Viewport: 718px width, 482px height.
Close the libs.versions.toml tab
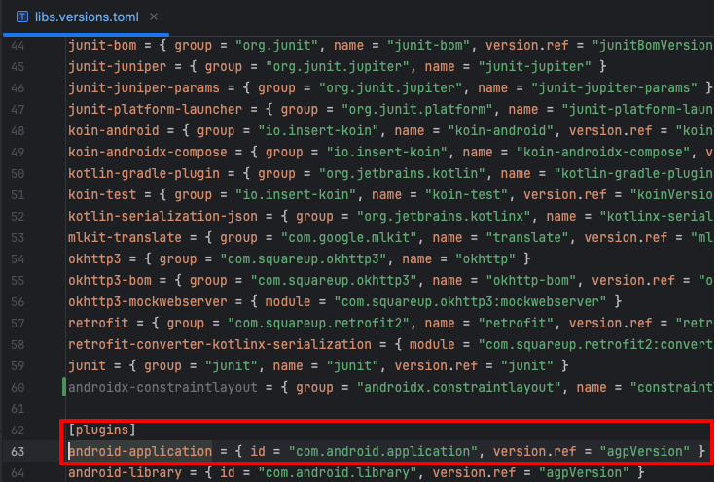point(154,17)
